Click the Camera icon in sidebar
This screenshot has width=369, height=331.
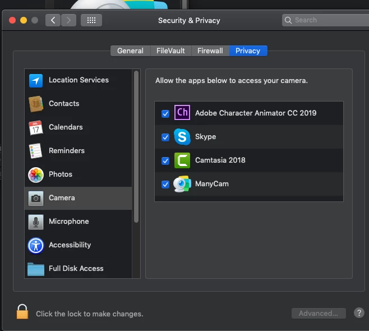pos(36,198)
